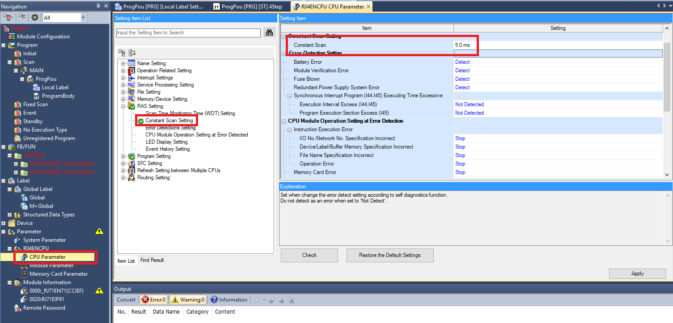Switch to the Find Result tab
Image resolution: width=673 pixels, height=323 pixels.
click(152, 260)
